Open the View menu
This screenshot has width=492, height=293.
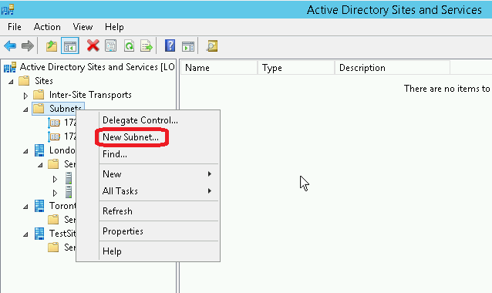[83, 27]
